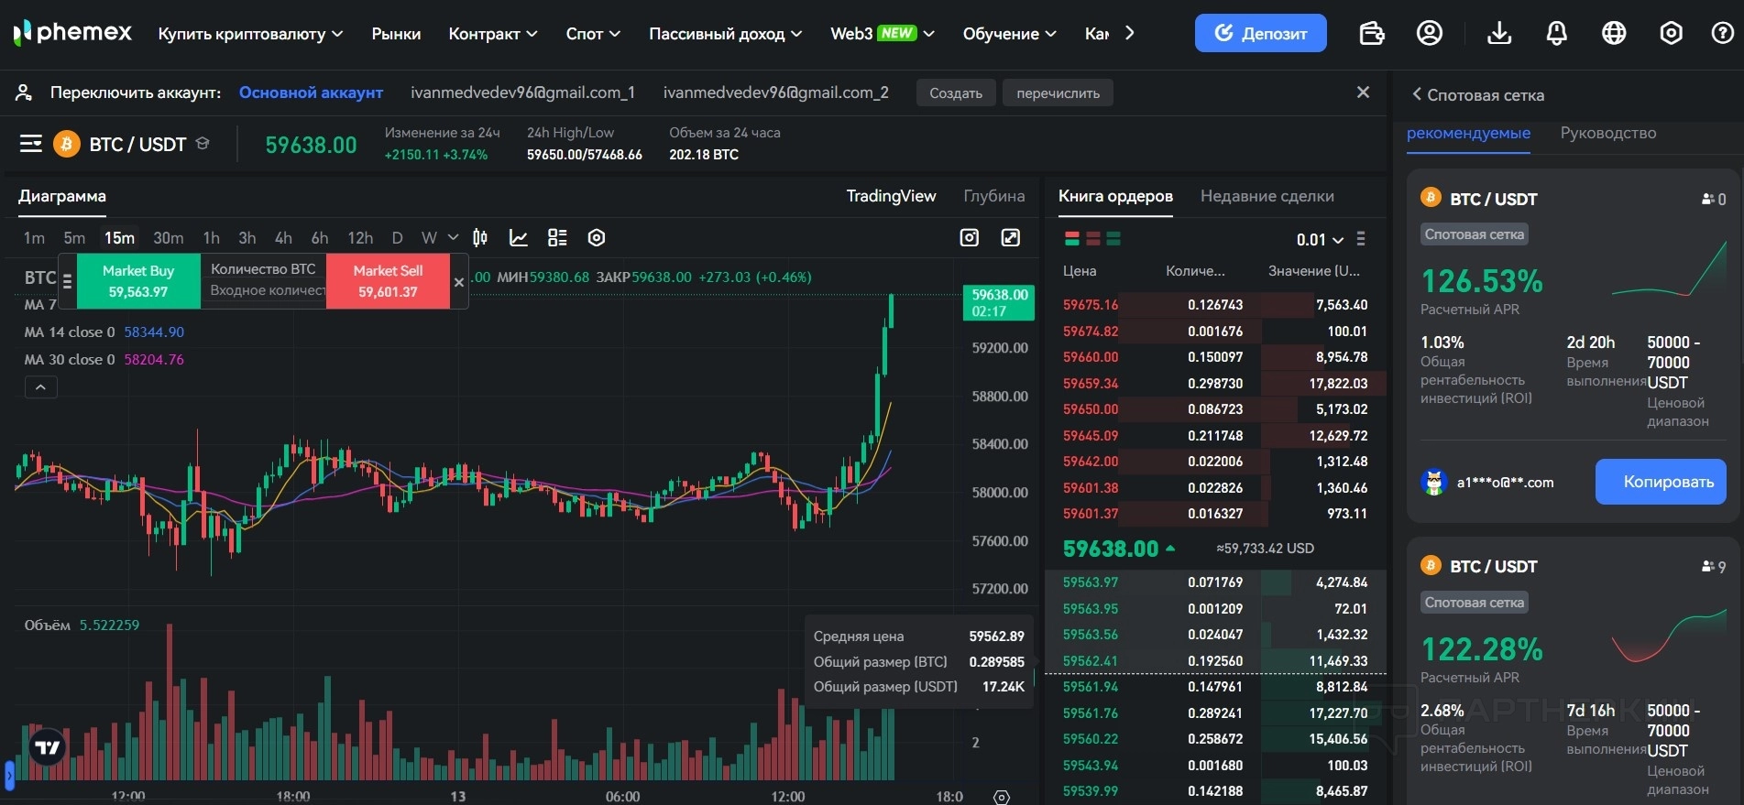The height and width of the screenshot is (805, 1744).
Task: Open the user profile icon
Action: click(x=1430, y=34)
